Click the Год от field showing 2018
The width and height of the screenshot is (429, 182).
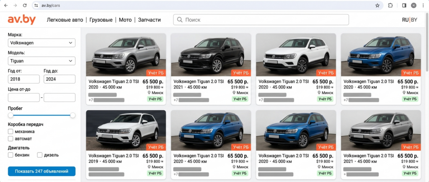[24, 79]
